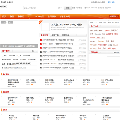Open the vivoX7不能root thread
The height and width of the screenshot is (120, 120).
[58, 44]
